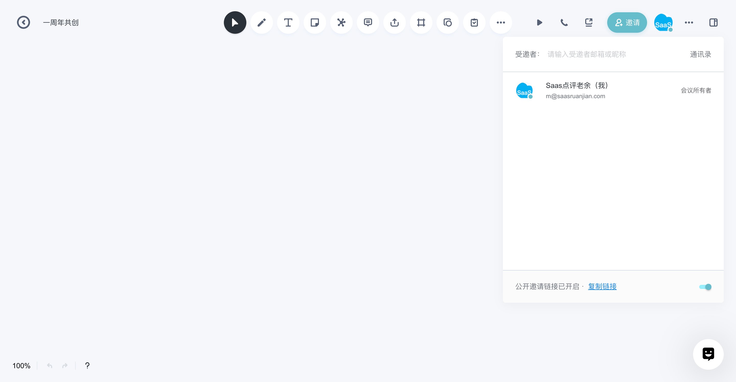The height and width of the screenshot is (382, 736).
Task: Select the frame tool
Action: pyautogui.click(x=421, y=23)
